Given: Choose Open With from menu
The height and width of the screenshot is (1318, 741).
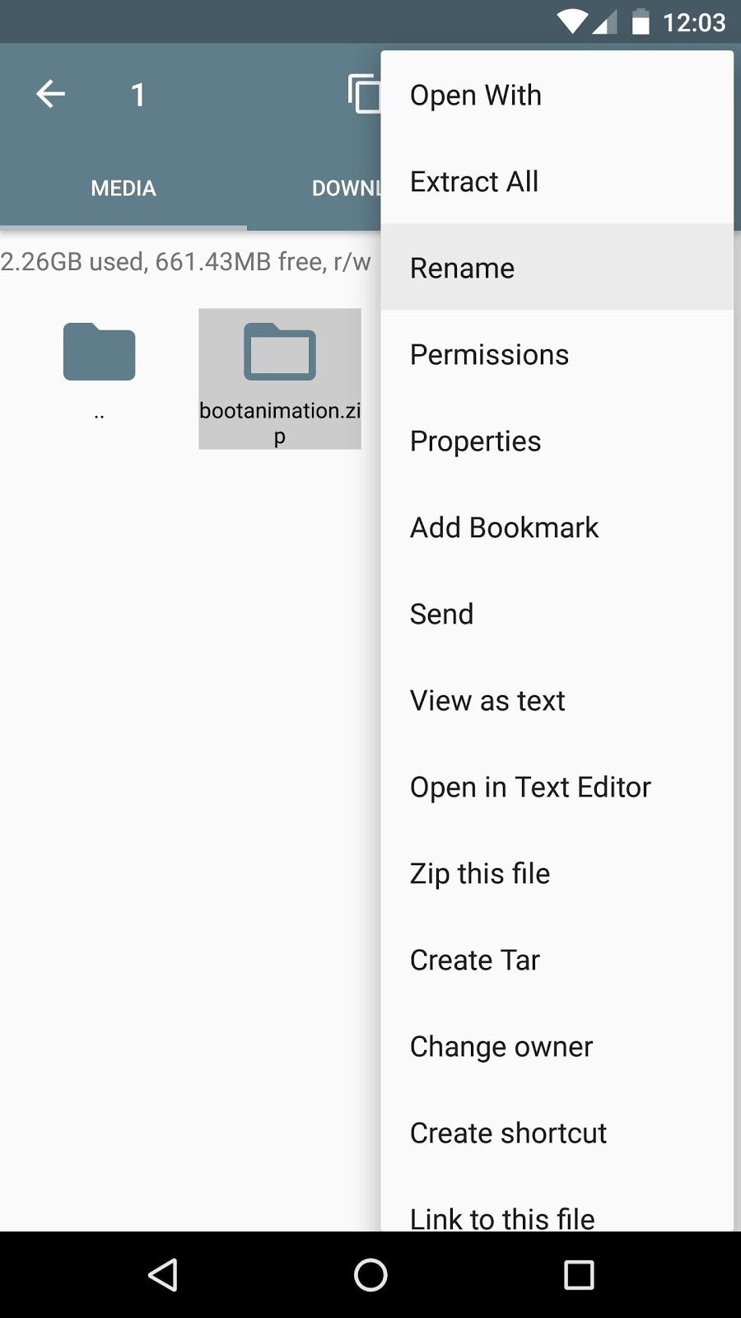Looking at the screenshot, I should [557, 96].
